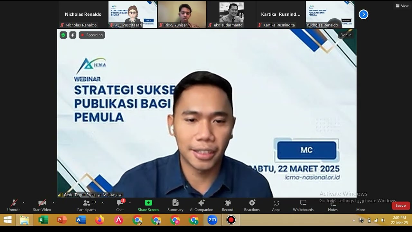Open audio options chevron next to Unmute
Screen dimensions: 412x232
pyautogui.click(x=23, y=203)
